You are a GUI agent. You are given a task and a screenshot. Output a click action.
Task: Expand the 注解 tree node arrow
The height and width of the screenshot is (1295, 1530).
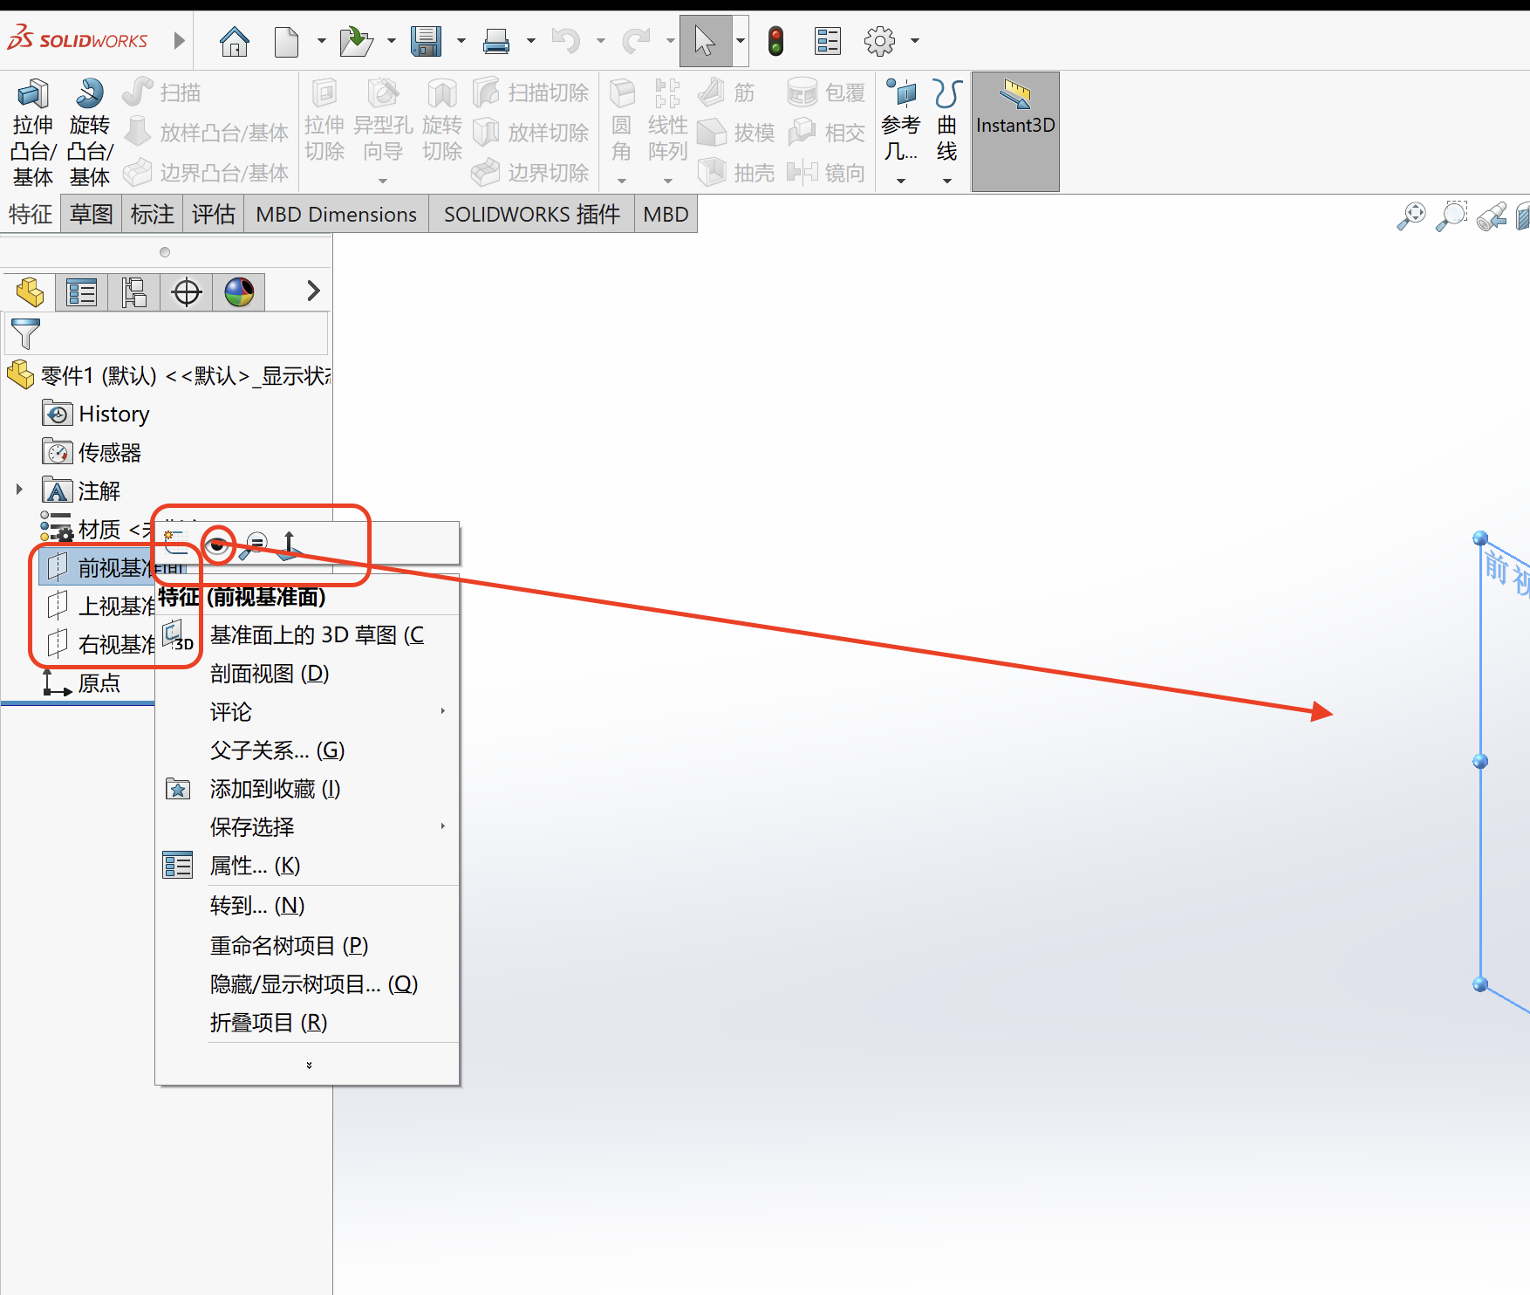[x=19, y=490]
